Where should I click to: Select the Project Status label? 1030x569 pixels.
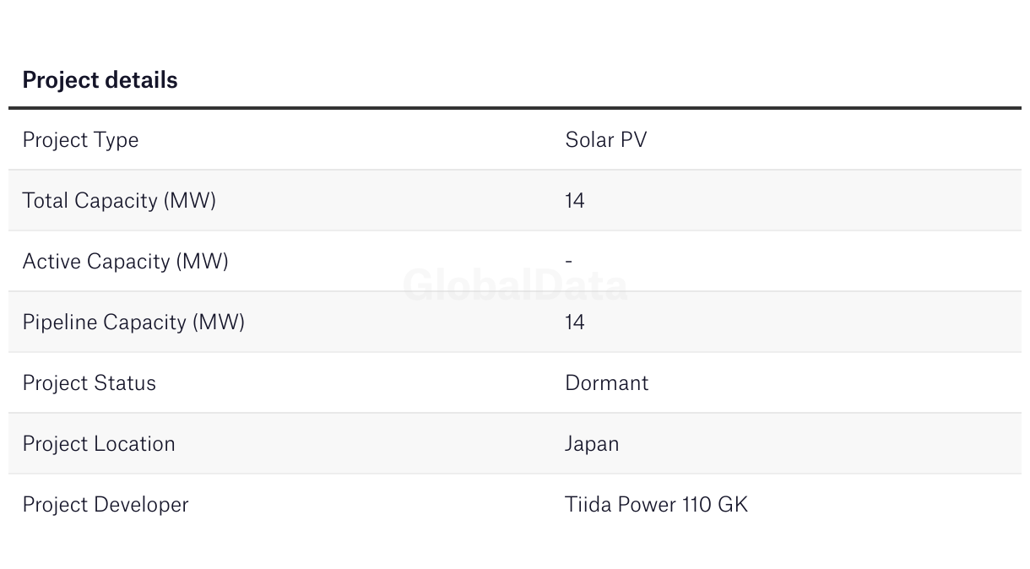(89, 383)
